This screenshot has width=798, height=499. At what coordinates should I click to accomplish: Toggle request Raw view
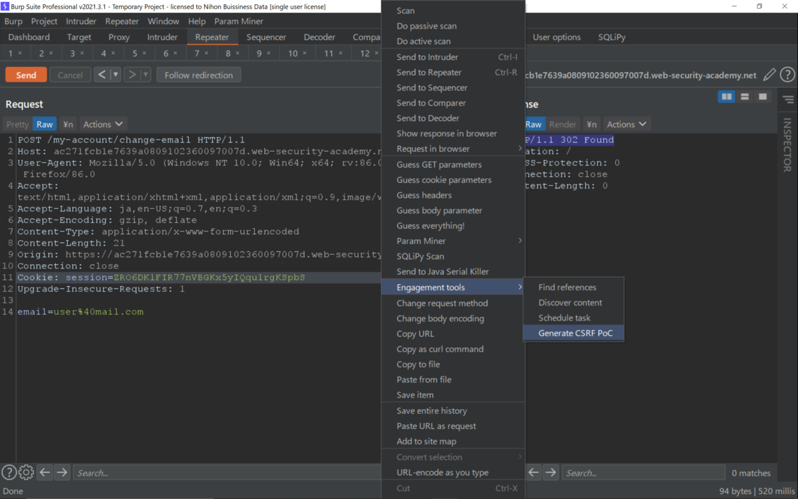[x=45, y=124]
